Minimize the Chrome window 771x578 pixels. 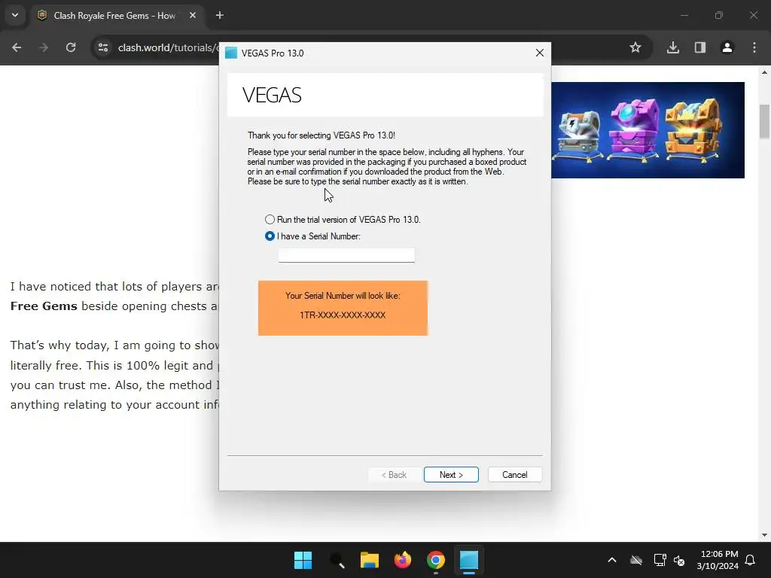pos(684,15)
